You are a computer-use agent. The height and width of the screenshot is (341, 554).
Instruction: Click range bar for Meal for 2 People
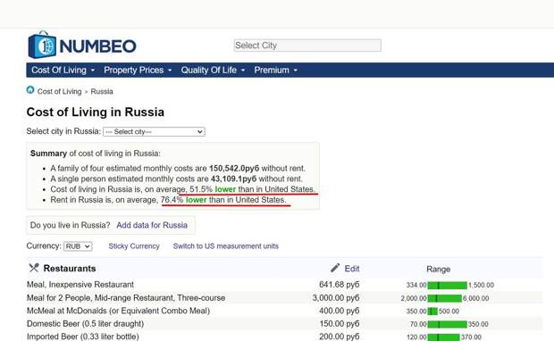[x=444, y=298]
